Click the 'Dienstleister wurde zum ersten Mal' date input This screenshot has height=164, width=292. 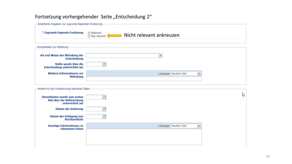tap(95, 97)
